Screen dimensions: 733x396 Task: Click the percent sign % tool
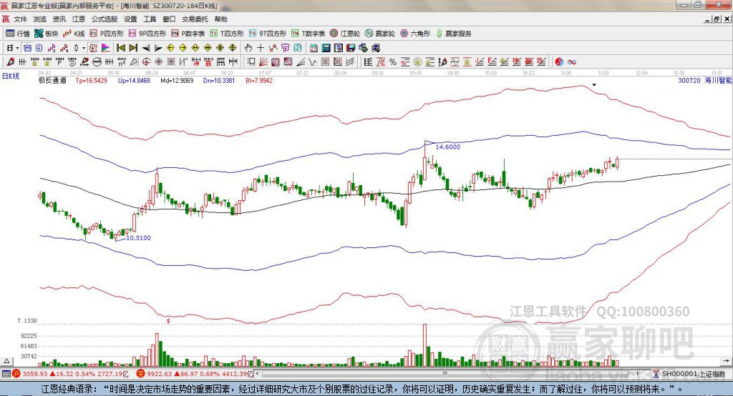point(393,61)
